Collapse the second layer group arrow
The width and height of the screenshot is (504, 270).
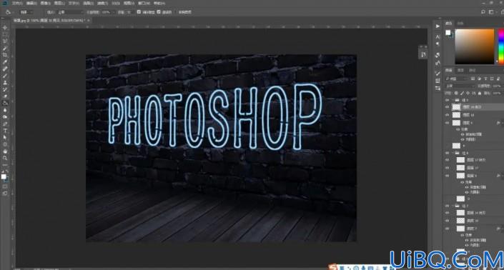(x=453, y=153)
